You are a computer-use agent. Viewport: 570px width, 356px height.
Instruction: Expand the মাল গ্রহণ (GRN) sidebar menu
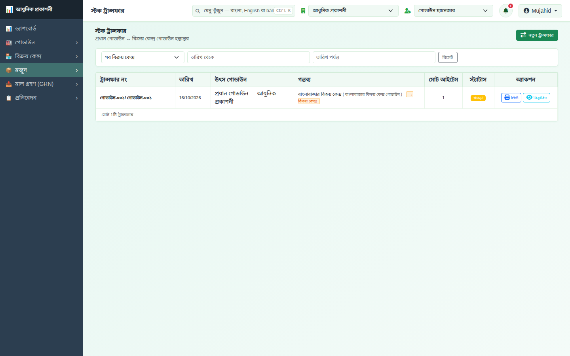click(x=42, y=84)
